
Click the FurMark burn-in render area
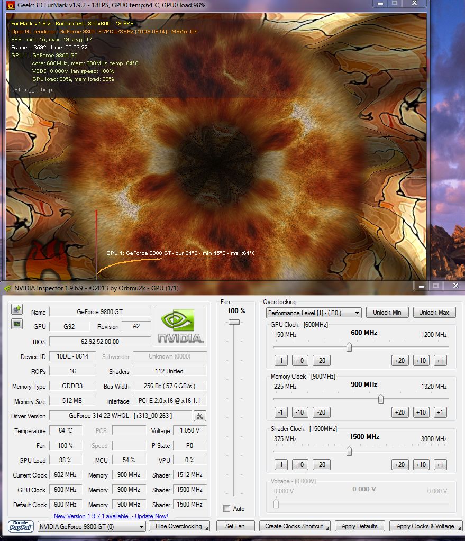(x=216, y=146)
